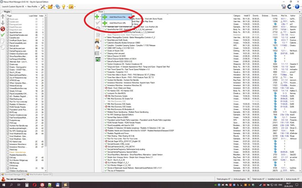Click the Nexus online login globe icon

(284, 7)
